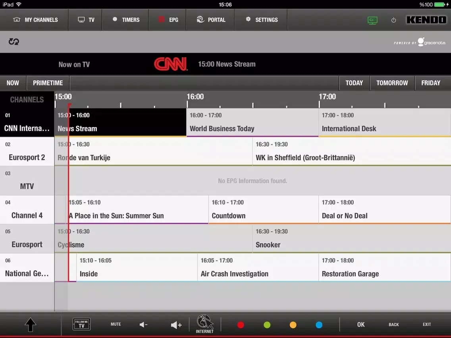The width and height of the screenshot is (451, 338).
Task: Select channel 05 Eurosport
Action: coord(27,238)
